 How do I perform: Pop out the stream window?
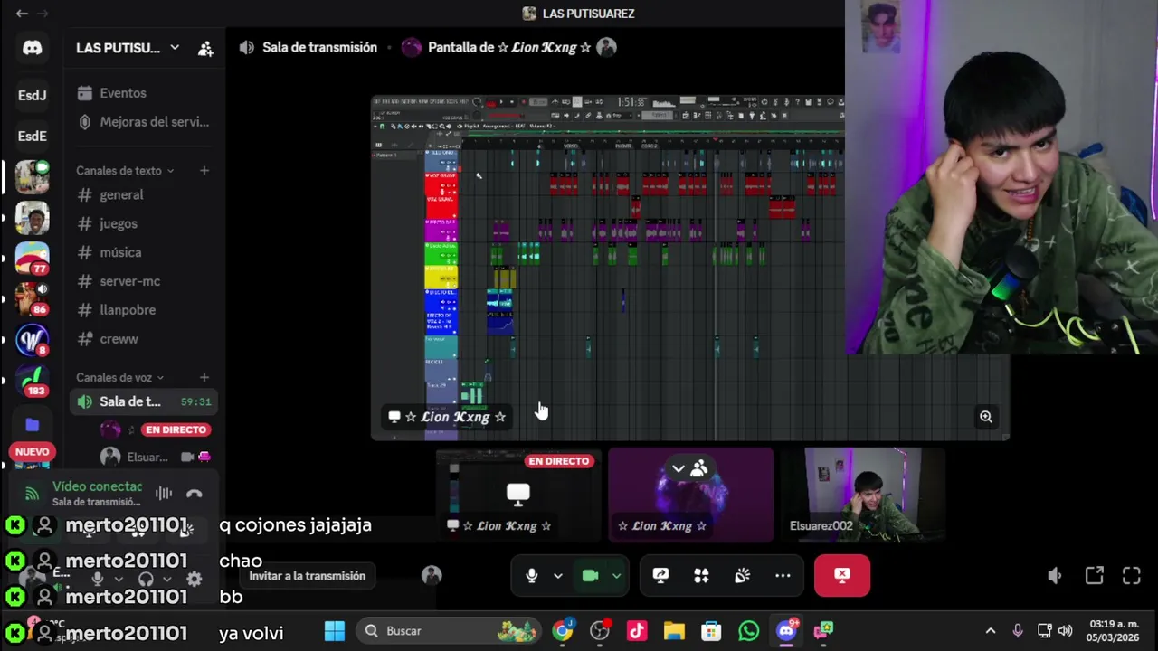tap(1095, 576)
